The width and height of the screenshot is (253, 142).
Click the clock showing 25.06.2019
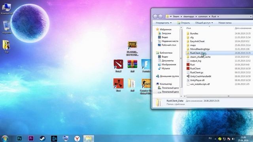[243, 139]
